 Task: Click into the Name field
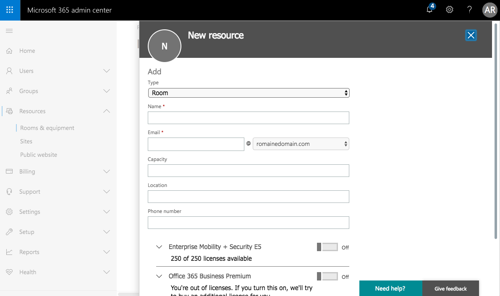pos(249,118)
